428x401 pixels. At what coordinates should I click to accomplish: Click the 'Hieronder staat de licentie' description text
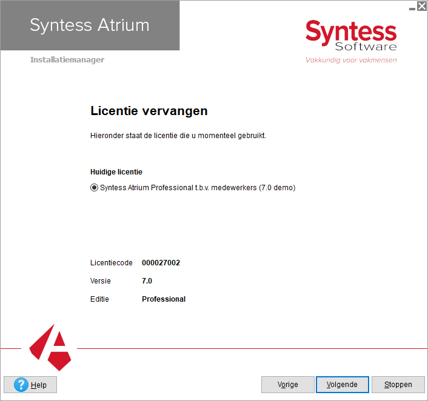point(178,136)
